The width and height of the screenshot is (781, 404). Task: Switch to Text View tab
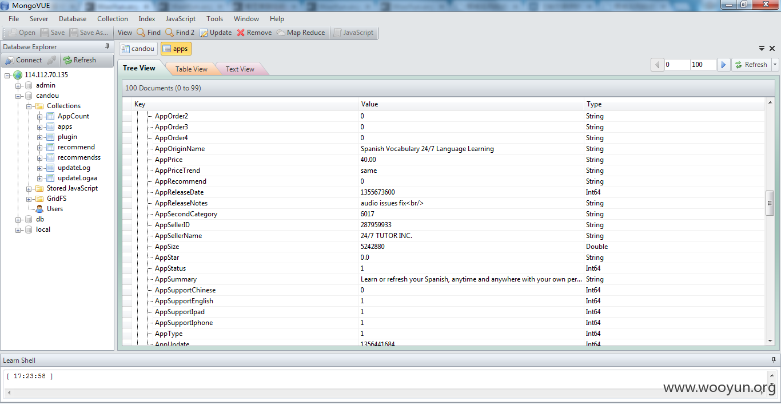pyautogui.click(x=240, y=69)
